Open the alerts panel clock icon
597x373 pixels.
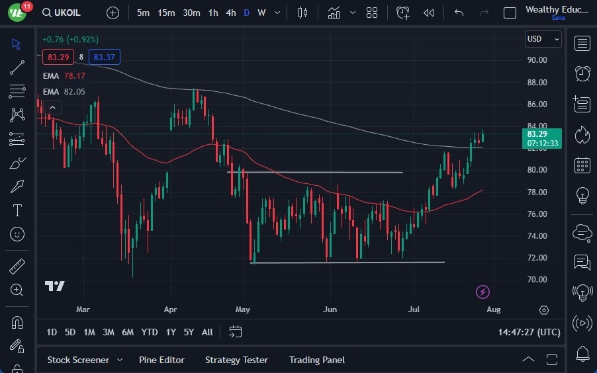[582, 73]
